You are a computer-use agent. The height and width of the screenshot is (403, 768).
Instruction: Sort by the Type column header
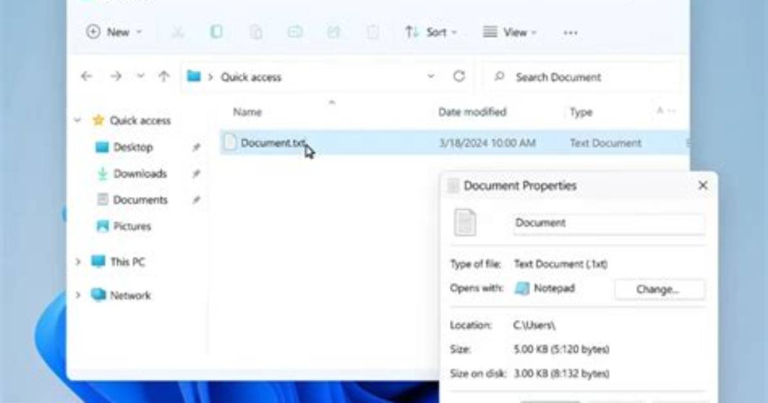[x=581, y=113]
